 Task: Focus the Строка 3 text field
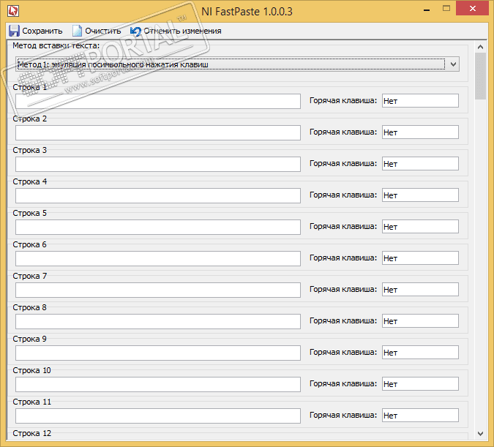pyautogui.click(x=158, y=164)
